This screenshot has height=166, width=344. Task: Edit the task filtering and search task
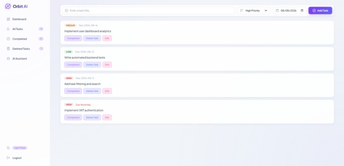107,91
